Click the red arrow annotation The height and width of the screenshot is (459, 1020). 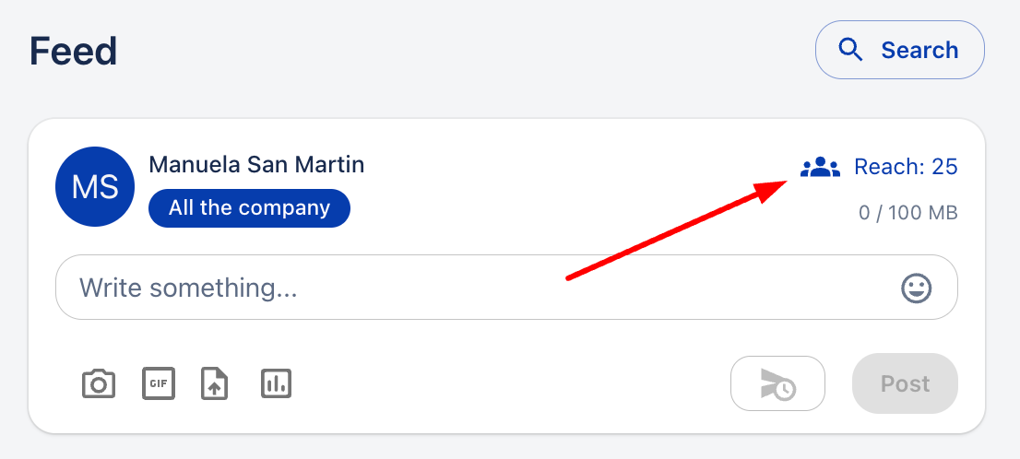click(x=677, y=230)
